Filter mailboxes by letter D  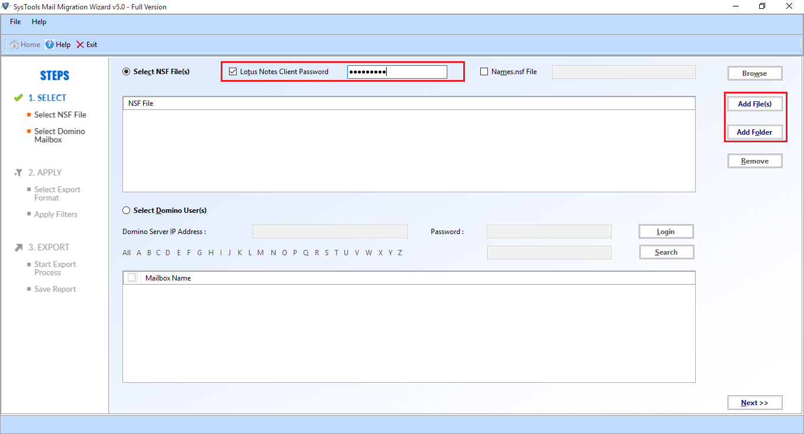coord(168,253)
